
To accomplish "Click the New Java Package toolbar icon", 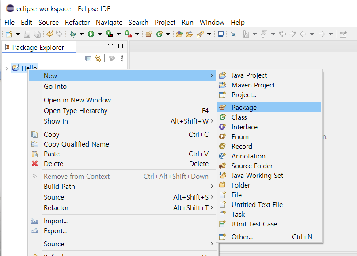I will coord(148,34).
